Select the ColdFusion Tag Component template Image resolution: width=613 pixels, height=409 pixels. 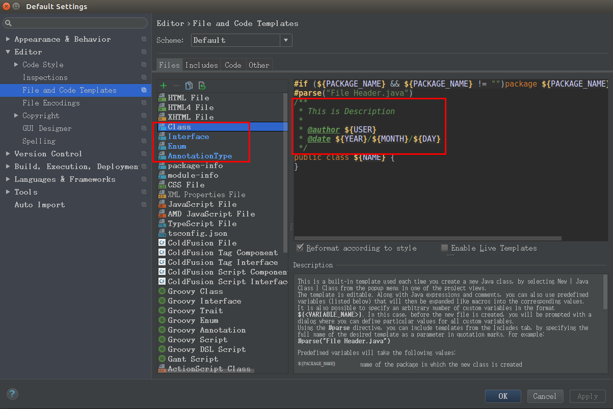click(x=223, y=252)
